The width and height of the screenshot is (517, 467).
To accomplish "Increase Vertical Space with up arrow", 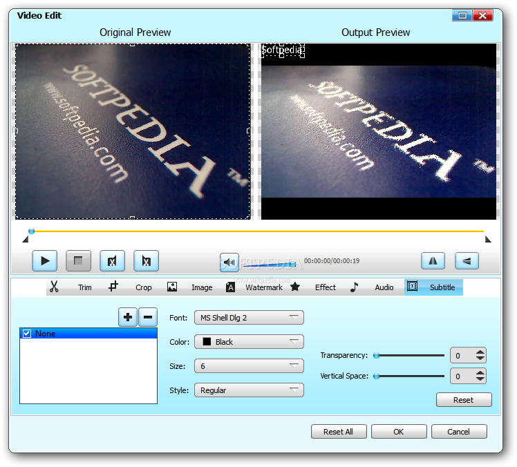I will (x=480, y=373).
